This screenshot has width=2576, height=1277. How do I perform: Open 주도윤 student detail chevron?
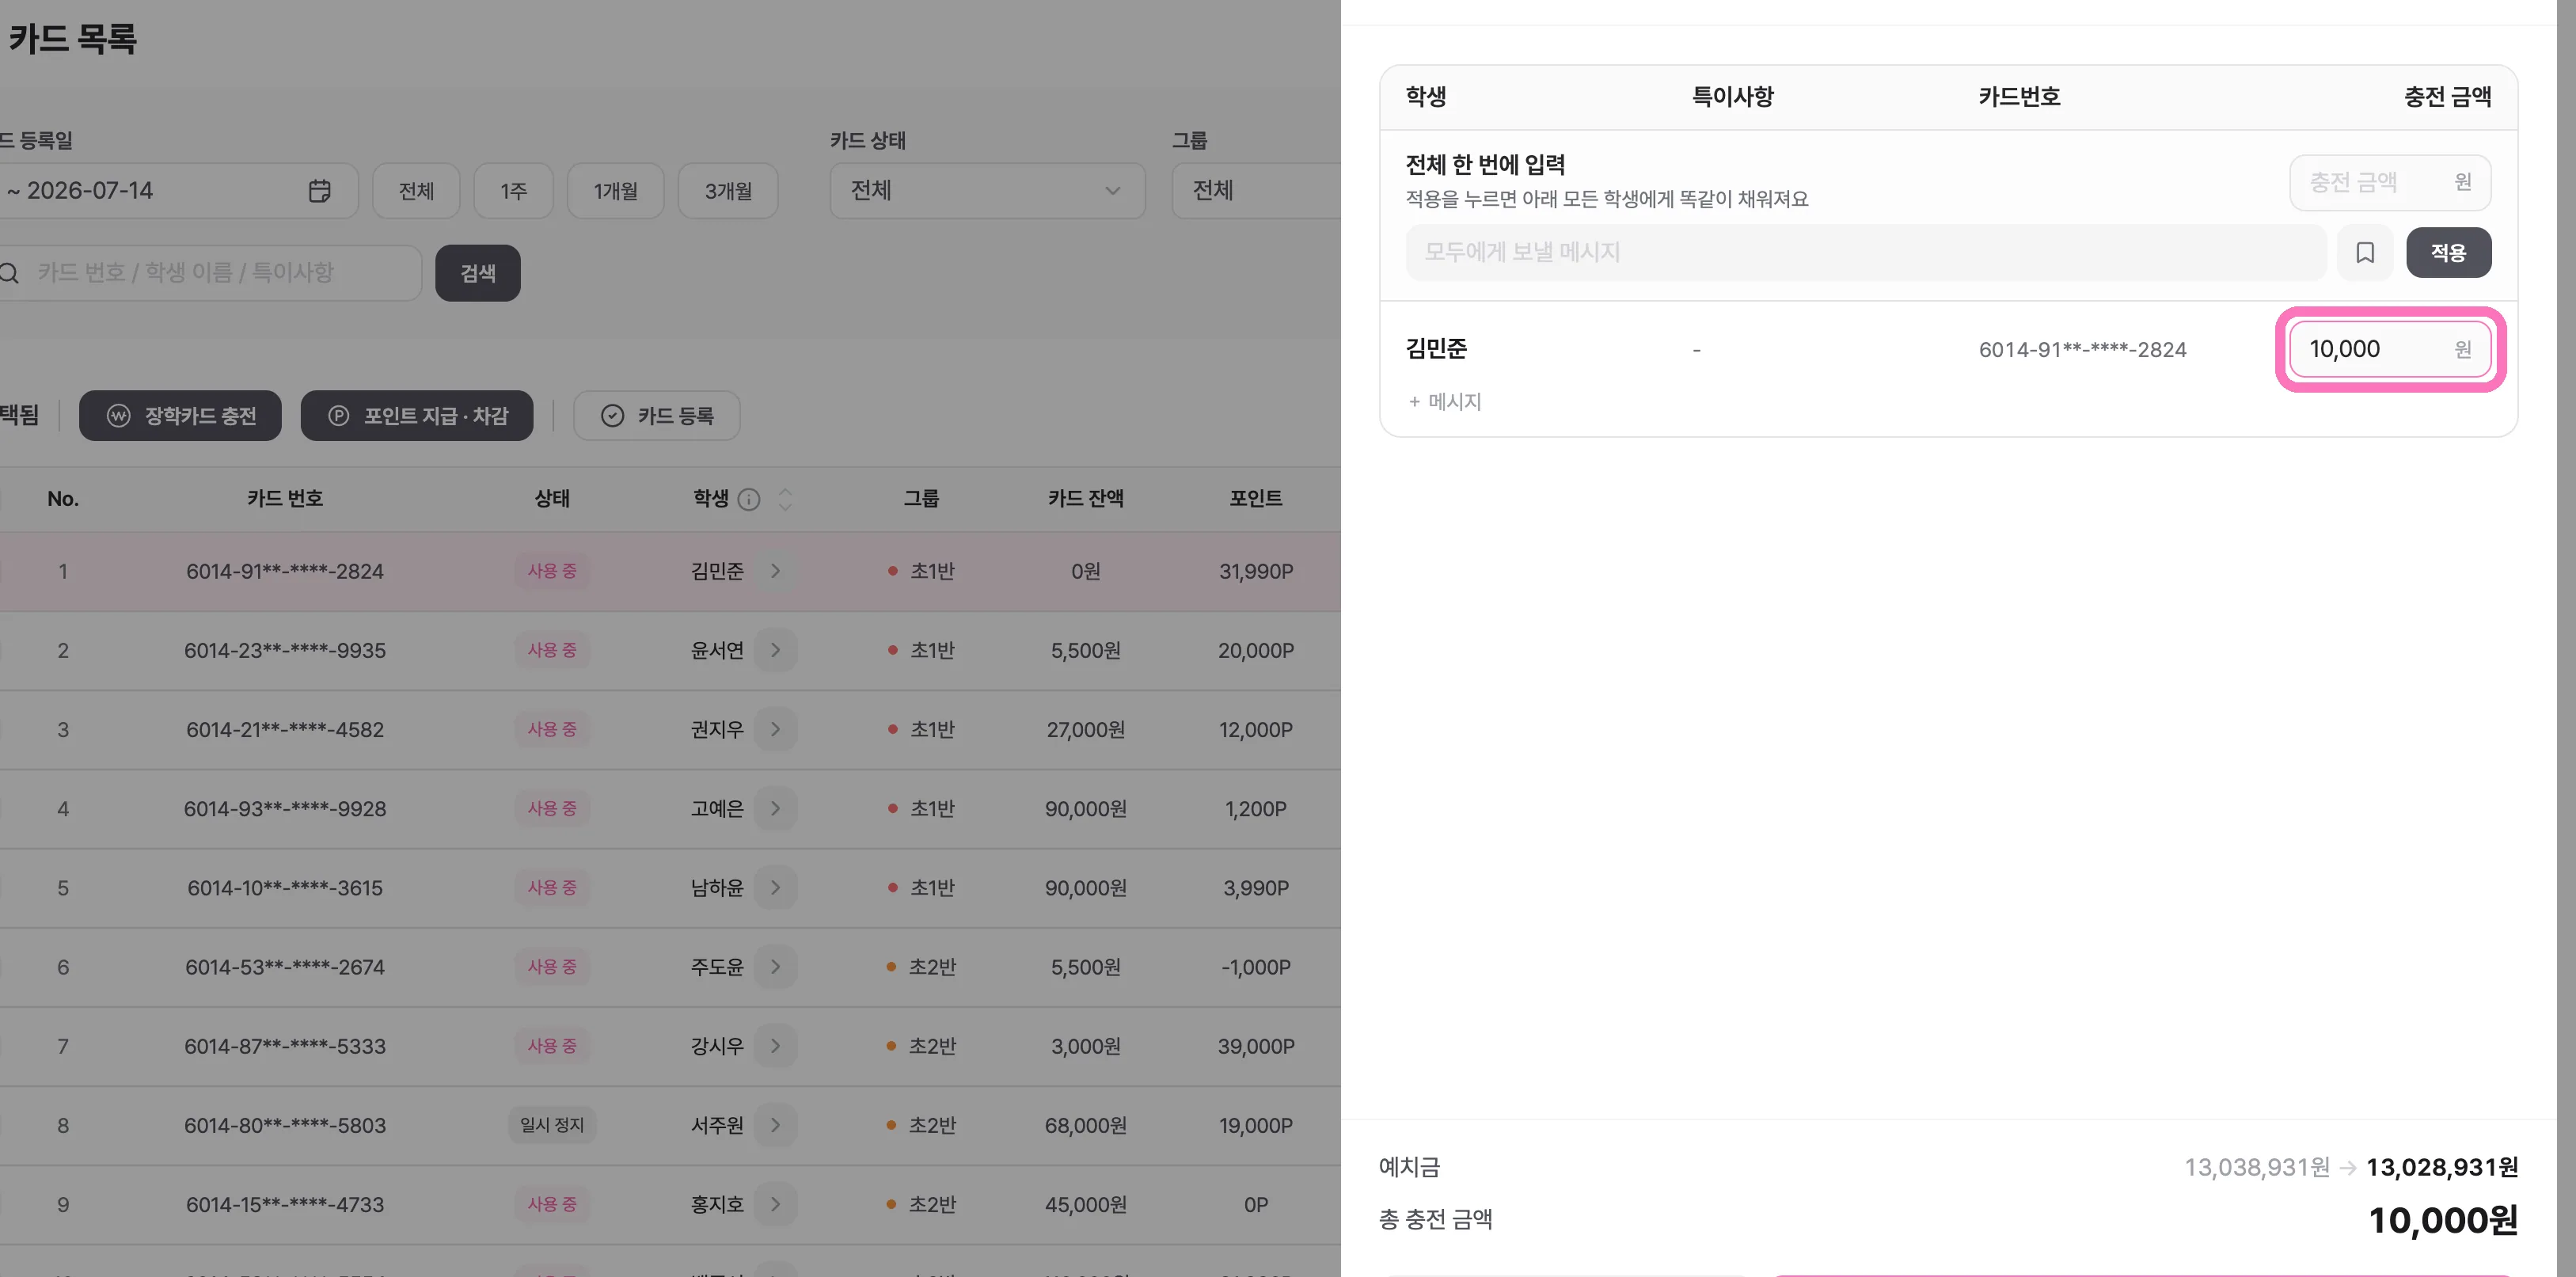coord(775,967)
